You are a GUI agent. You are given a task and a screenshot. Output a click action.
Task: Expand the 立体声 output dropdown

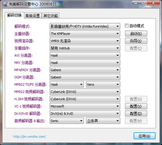click(x=103, y=121)
